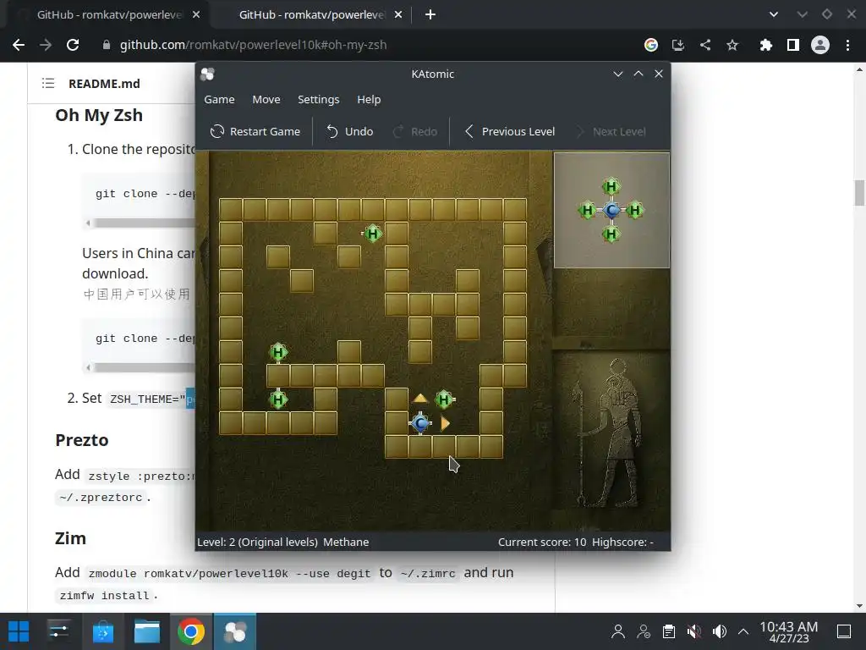Open the Chrome three-dot menu
The image size is (866, 650).
click(x=847, y=46)
